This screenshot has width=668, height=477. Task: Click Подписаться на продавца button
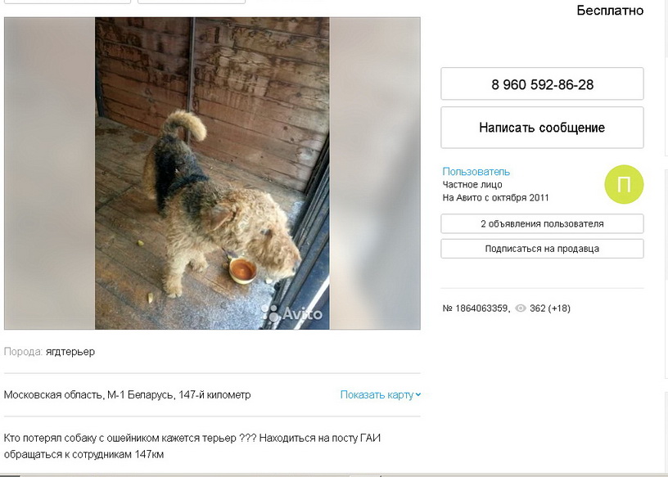(x=542, y=249)
